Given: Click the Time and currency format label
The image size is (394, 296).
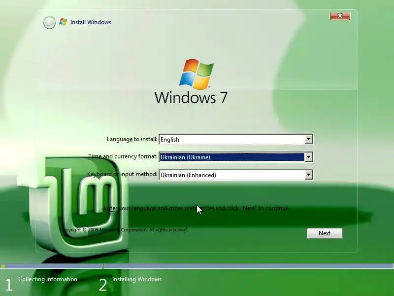Looking at the screenshot, I should [x=123, y=156].
